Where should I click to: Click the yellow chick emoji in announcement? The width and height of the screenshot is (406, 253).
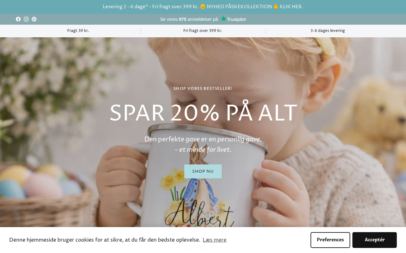276,7
